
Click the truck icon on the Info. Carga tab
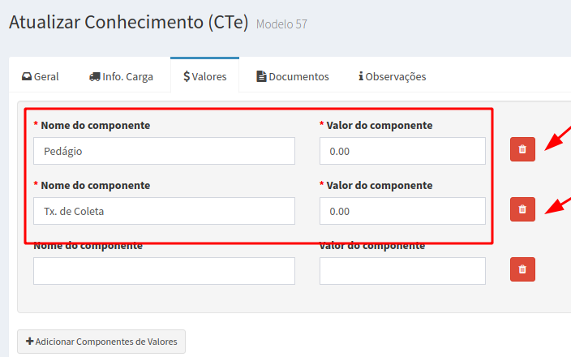point(93,77)
